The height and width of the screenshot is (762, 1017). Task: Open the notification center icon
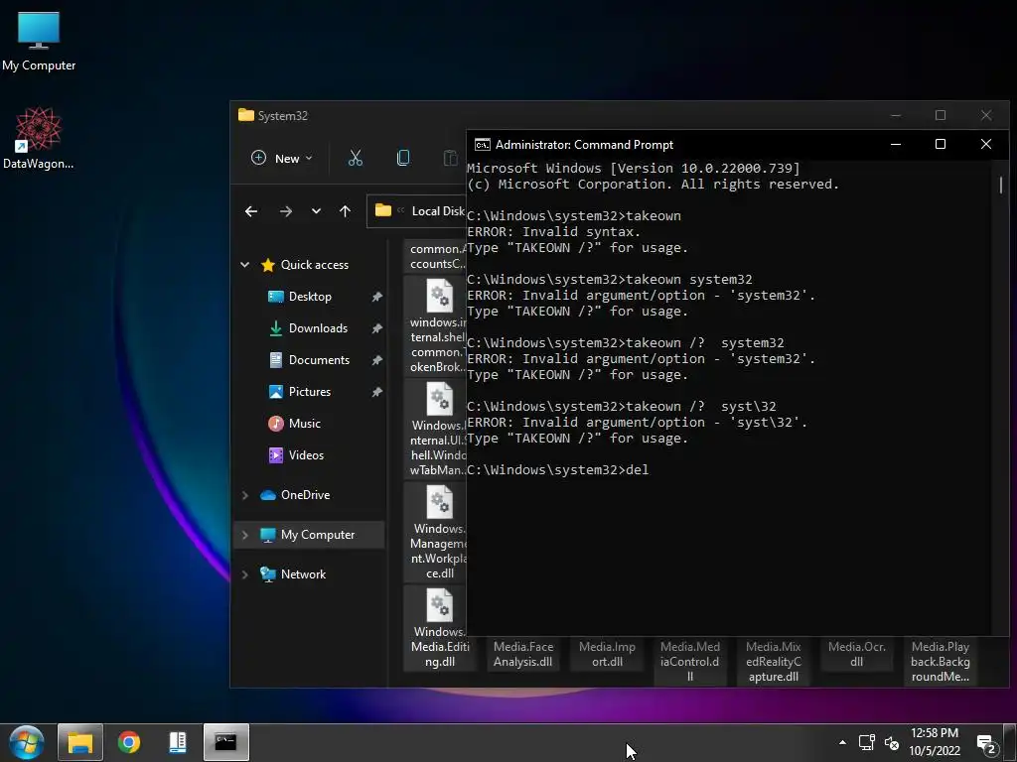pyautogui.click(x=986, y=744)
